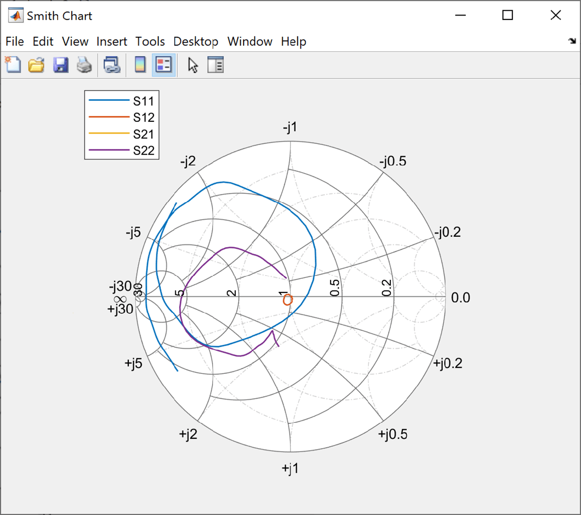The height and width of the screenshot is (515, 581).
Task: Print the figure using the printer icon
Action: coord(85,64)
